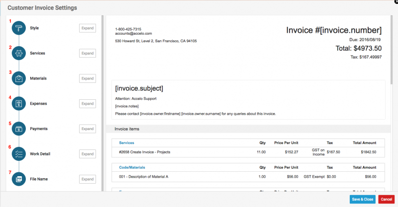Expand the File Name section
Image resolution: width=398 pixels, height=207 pixels.
pyautogui.click(x=88, y=179)
